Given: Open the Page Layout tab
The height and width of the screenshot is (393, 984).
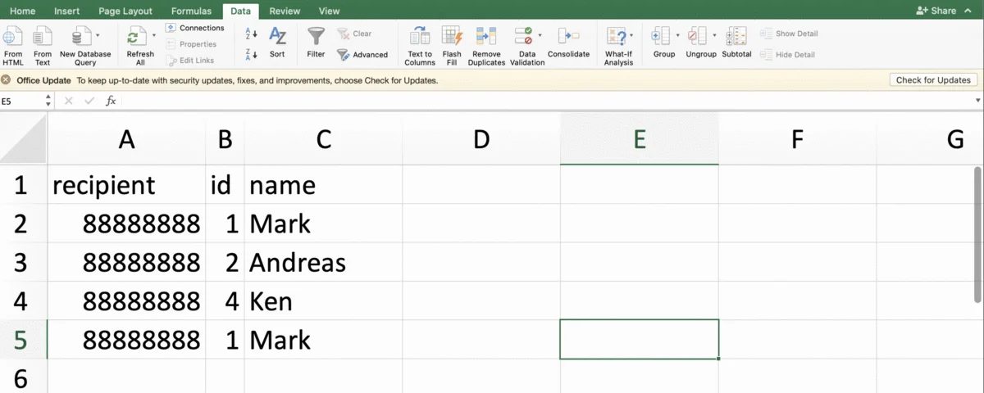Looking at the screenshot, I should 125,11.
